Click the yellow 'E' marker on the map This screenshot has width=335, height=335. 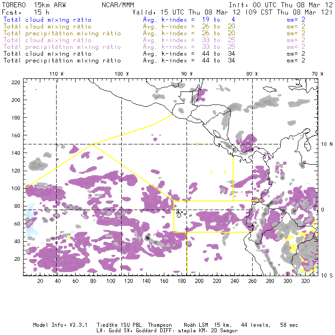pos(198,144)
